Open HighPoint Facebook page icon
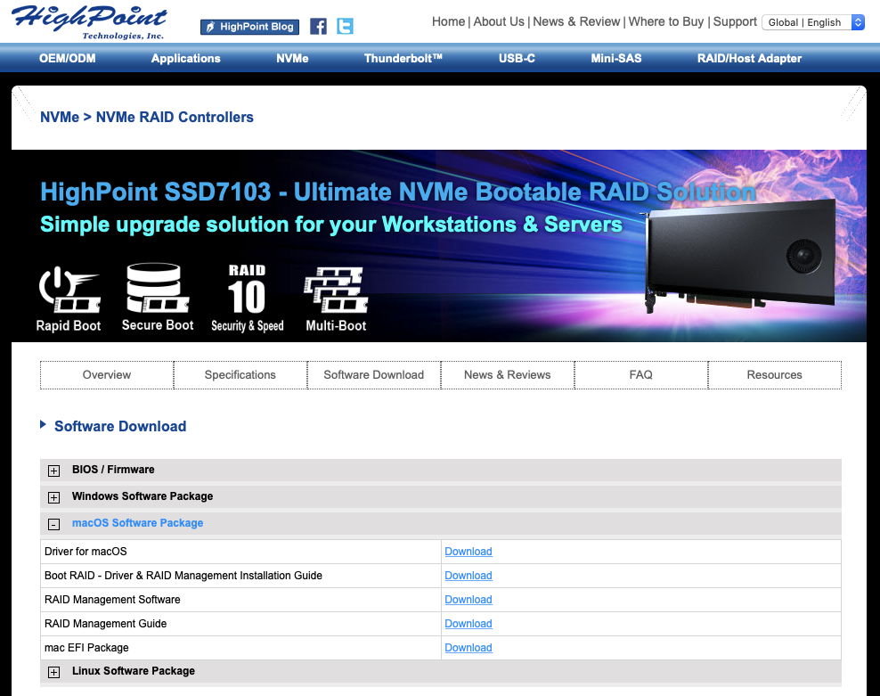Image resolution: width=880 pixels, height=696 pixels. (x=318, y=27)
